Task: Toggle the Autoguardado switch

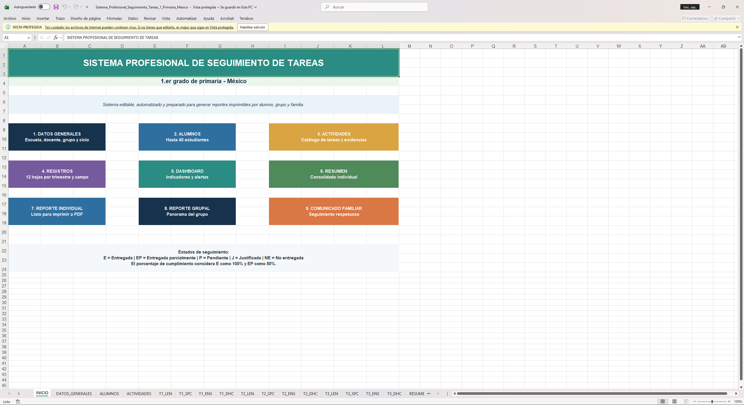Action: pos(44,7)
